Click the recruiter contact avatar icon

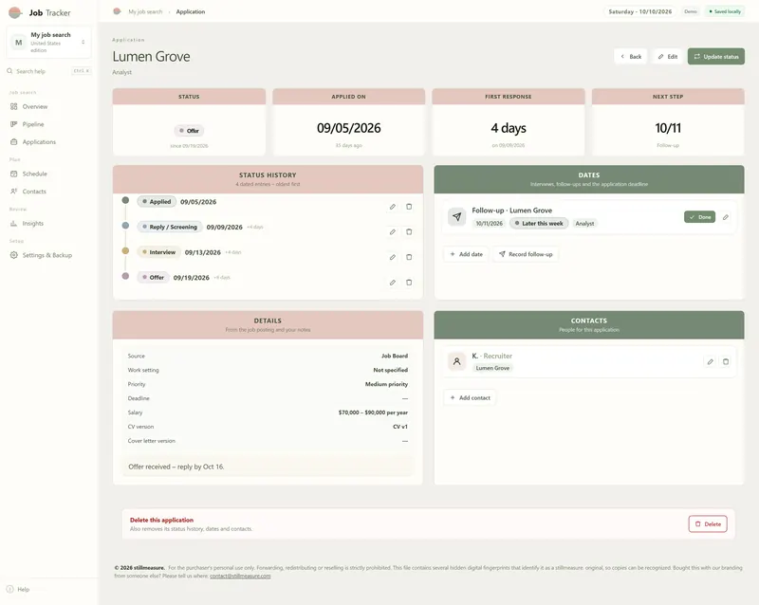click(x=456, y=361)
